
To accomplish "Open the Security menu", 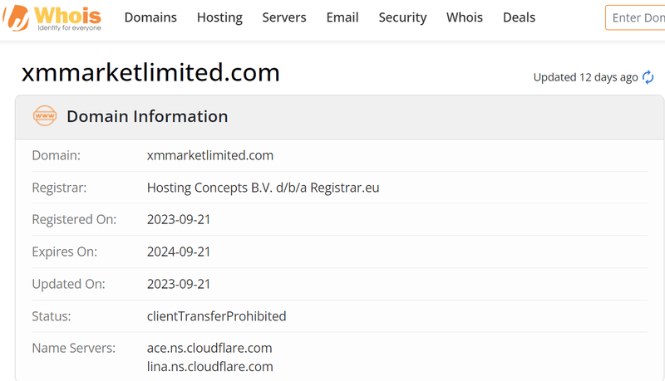I will (402, 17).
